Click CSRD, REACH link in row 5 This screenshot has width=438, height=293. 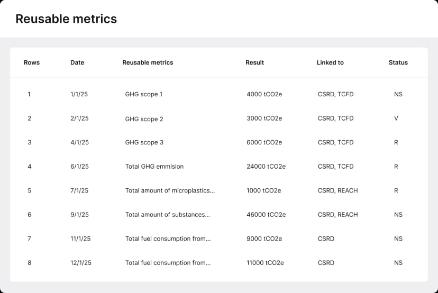click(x=337, y=191)
